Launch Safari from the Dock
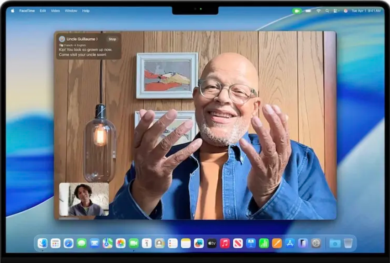 69,243
